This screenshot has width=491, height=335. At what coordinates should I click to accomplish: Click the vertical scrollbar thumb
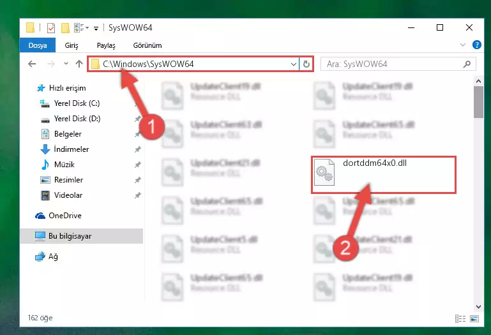[478, 102]
